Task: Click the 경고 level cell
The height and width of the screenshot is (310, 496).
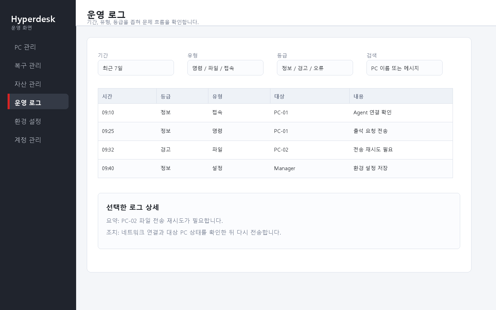Action: point(182,150)
